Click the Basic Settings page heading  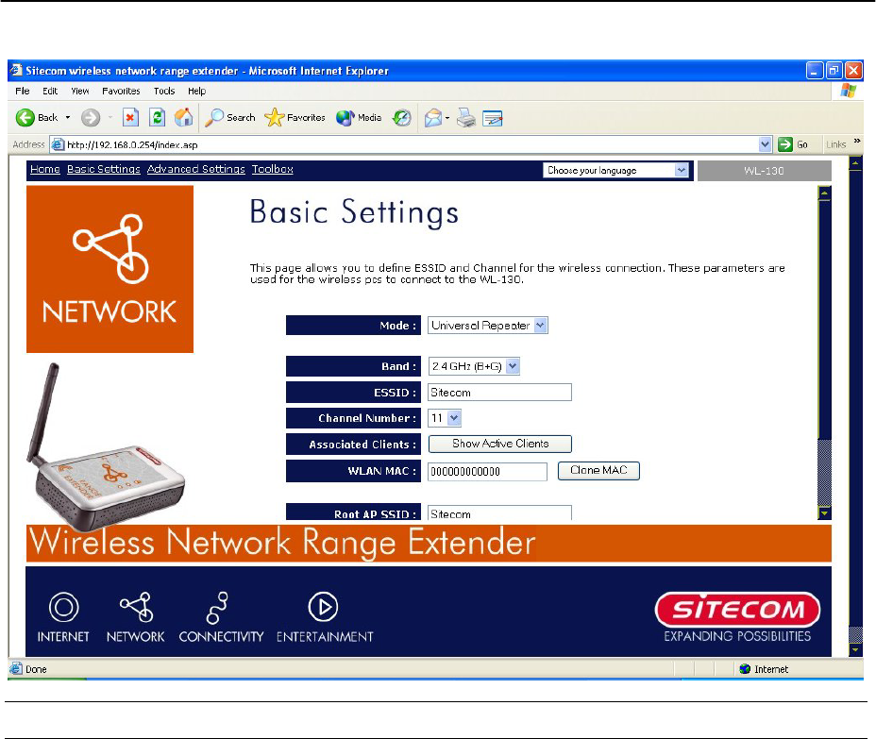pos(354,212)
